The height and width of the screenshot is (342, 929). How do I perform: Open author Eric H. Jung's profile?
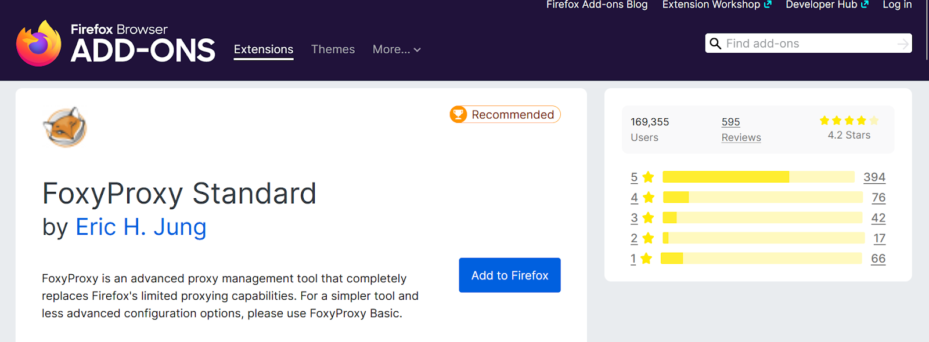tap(141, 227)
